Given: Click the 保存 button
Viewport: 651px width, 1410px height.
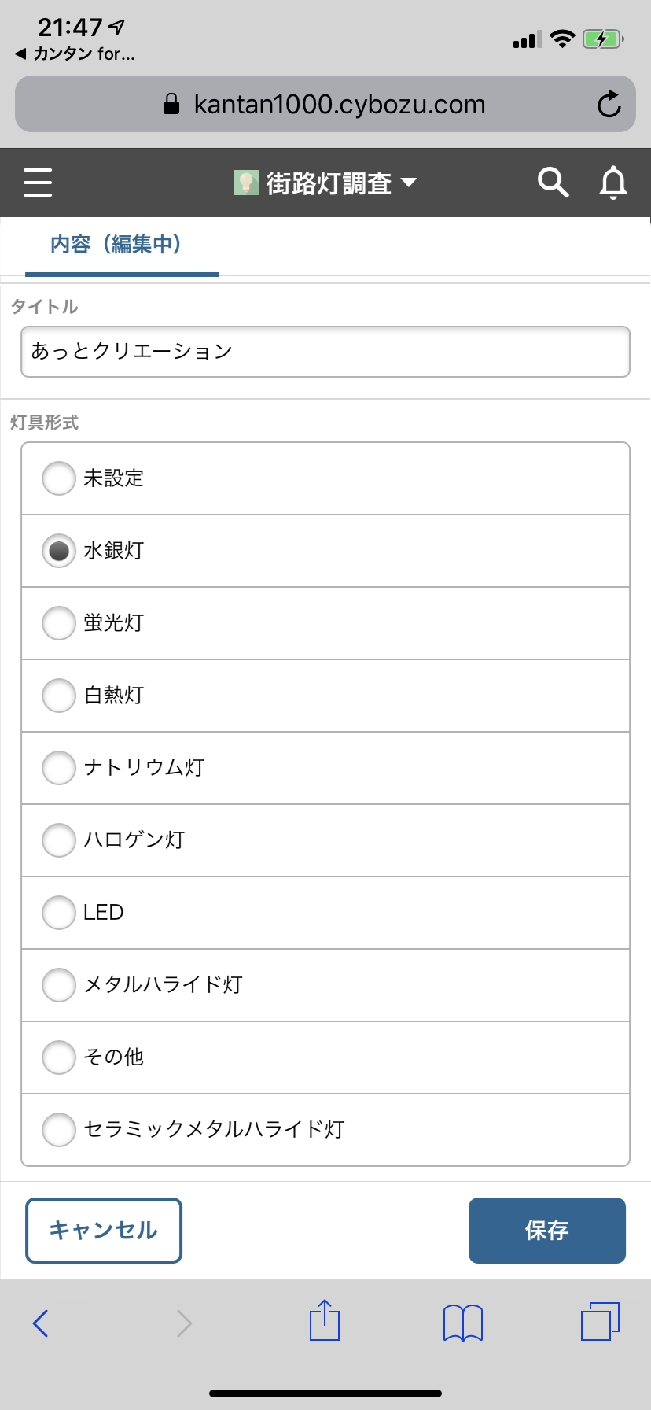Looking at the screenshot, I should [x=547, y=1231].
